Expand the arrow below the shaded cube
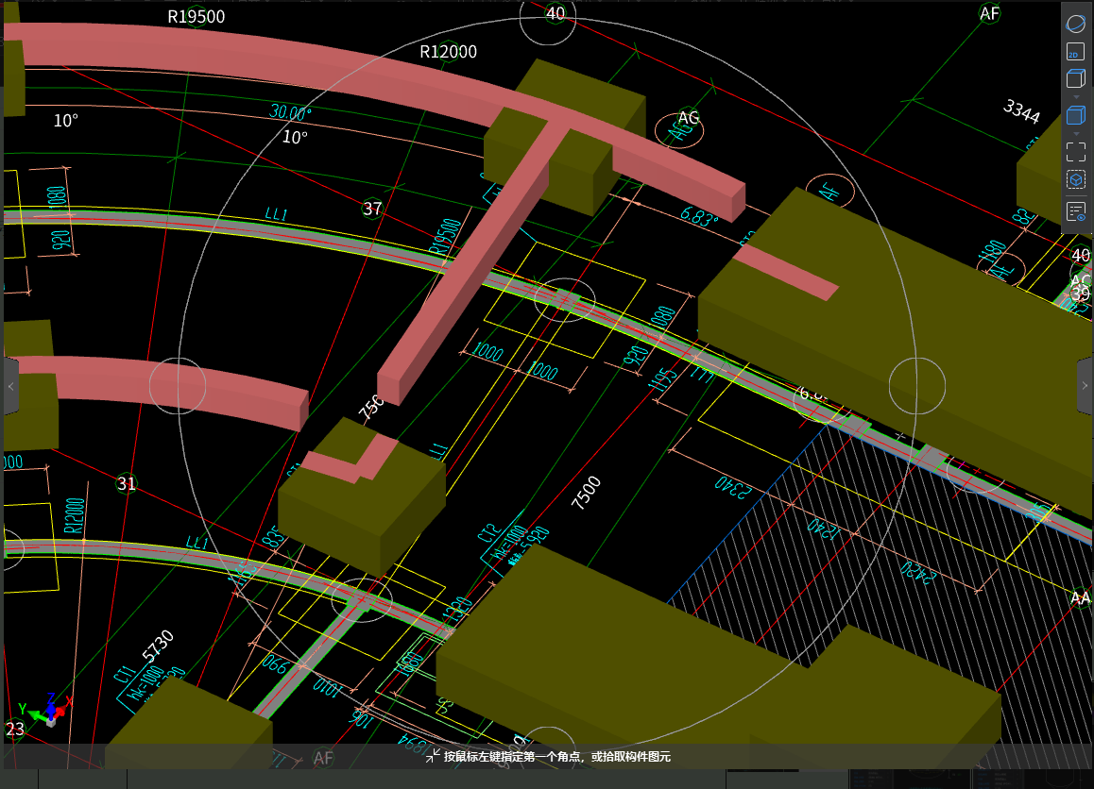Viewport: 1094px width, 789px height. point(1076,134)
